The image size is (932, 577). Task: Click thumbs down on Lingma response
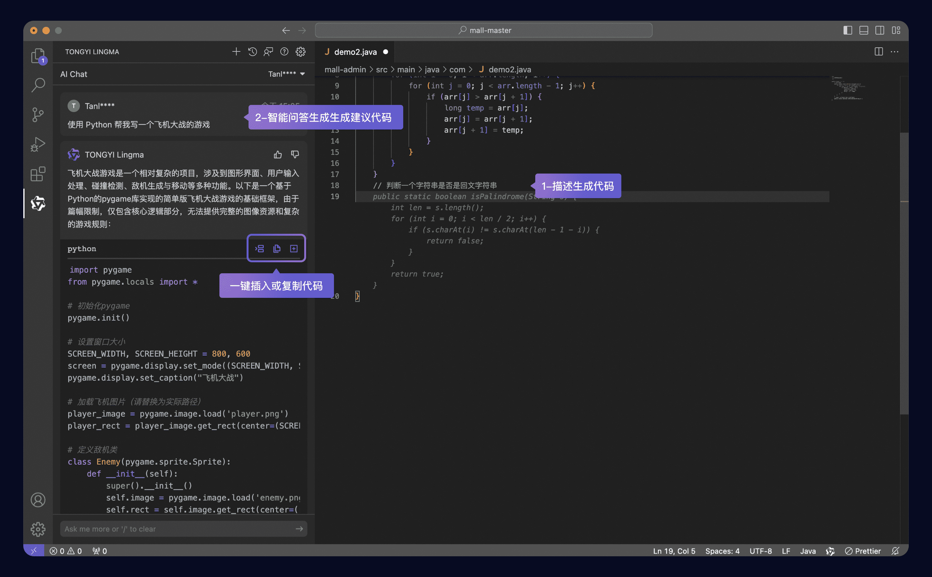(295, 154)
